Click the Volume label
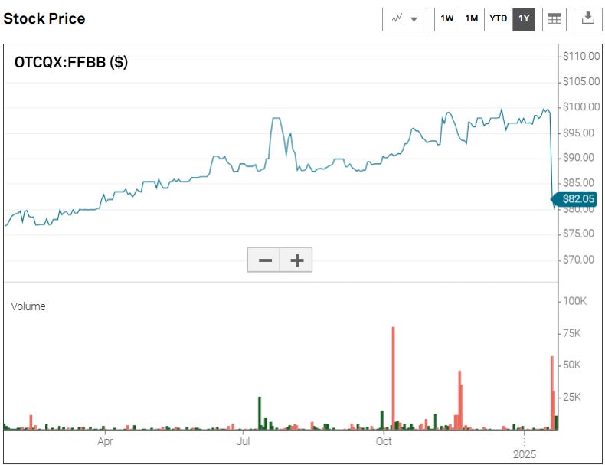605x465 pixels. click(28, 306)
